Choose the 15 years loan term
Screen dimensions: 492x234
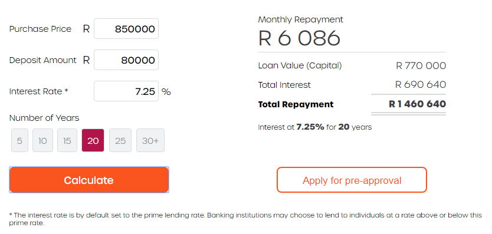click(67, 140)
